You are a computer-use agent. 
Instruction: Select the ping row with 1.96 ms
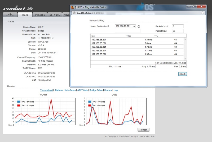[x=137, y=54]
